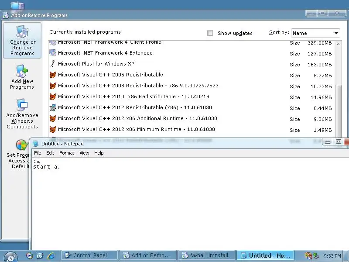
Task: Click the network tray icon
Action: (x=308, y=255)
